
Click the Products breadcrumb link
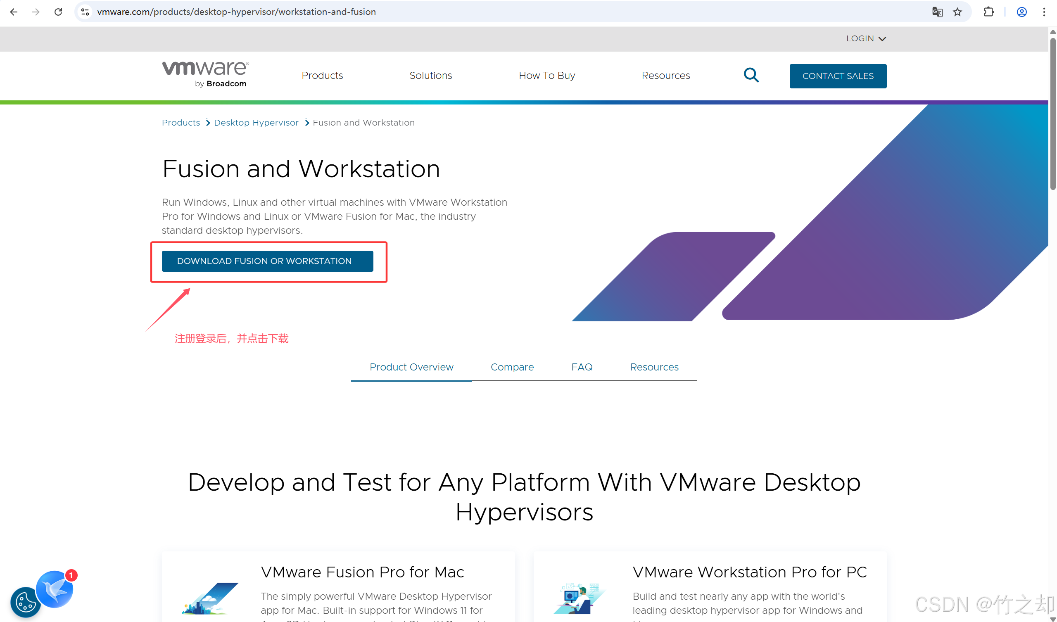pyautogui.click(x=181, y=123)
